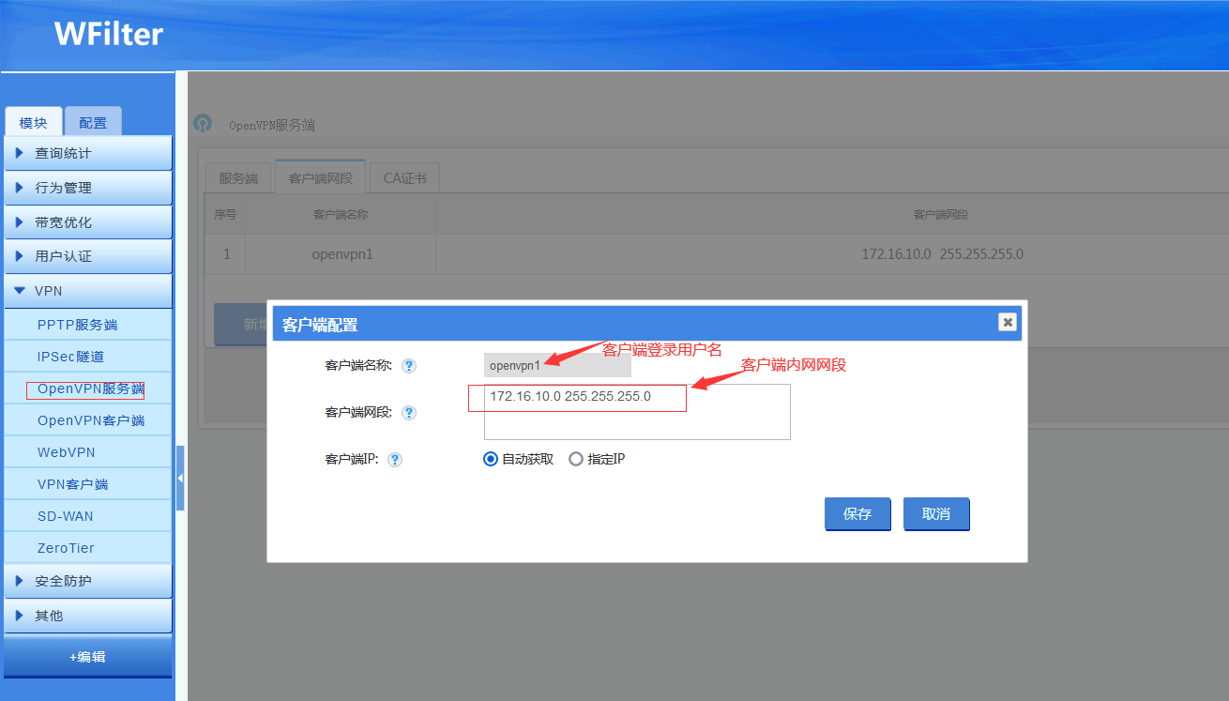Viewport: 1229px width, 701px height.
Task: Click help icon next to 客户端名称
Action: click(x=409, y=366)
